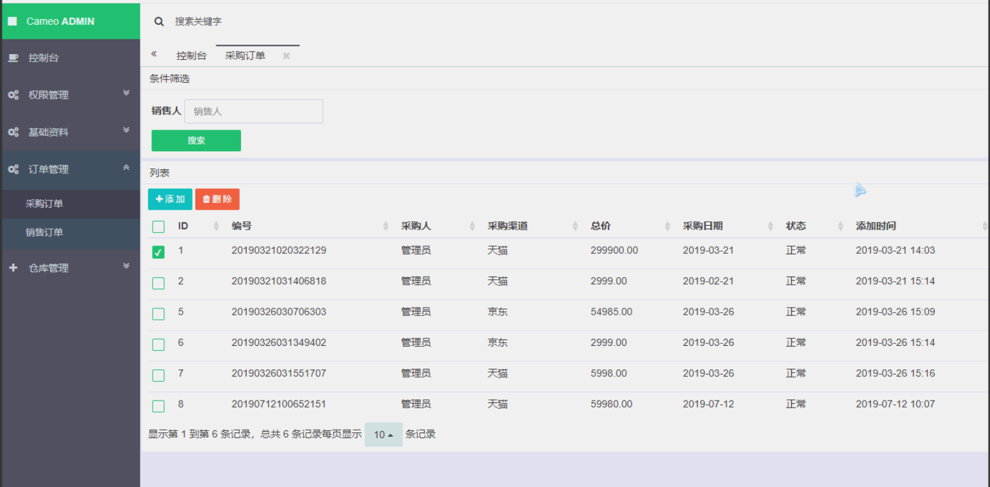The image size is (990, 487).
Task: Collapse the 订单管理 menu chevron
Action: pyautogui.click(x=126, y=167)
